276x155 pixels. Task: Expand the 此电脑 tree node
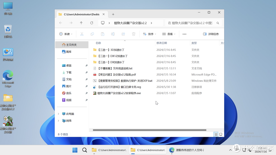(x=58, y=114)
